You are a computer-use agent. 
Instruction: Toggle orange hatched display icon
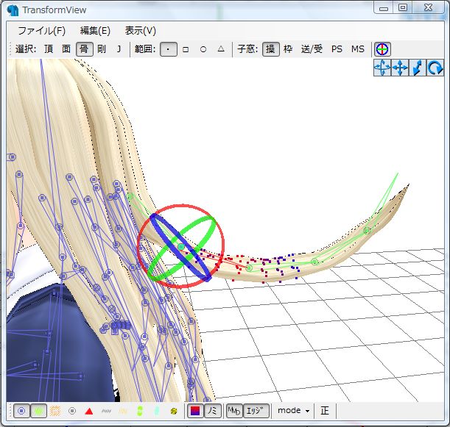pyautogui.click(x=55, y=411)
